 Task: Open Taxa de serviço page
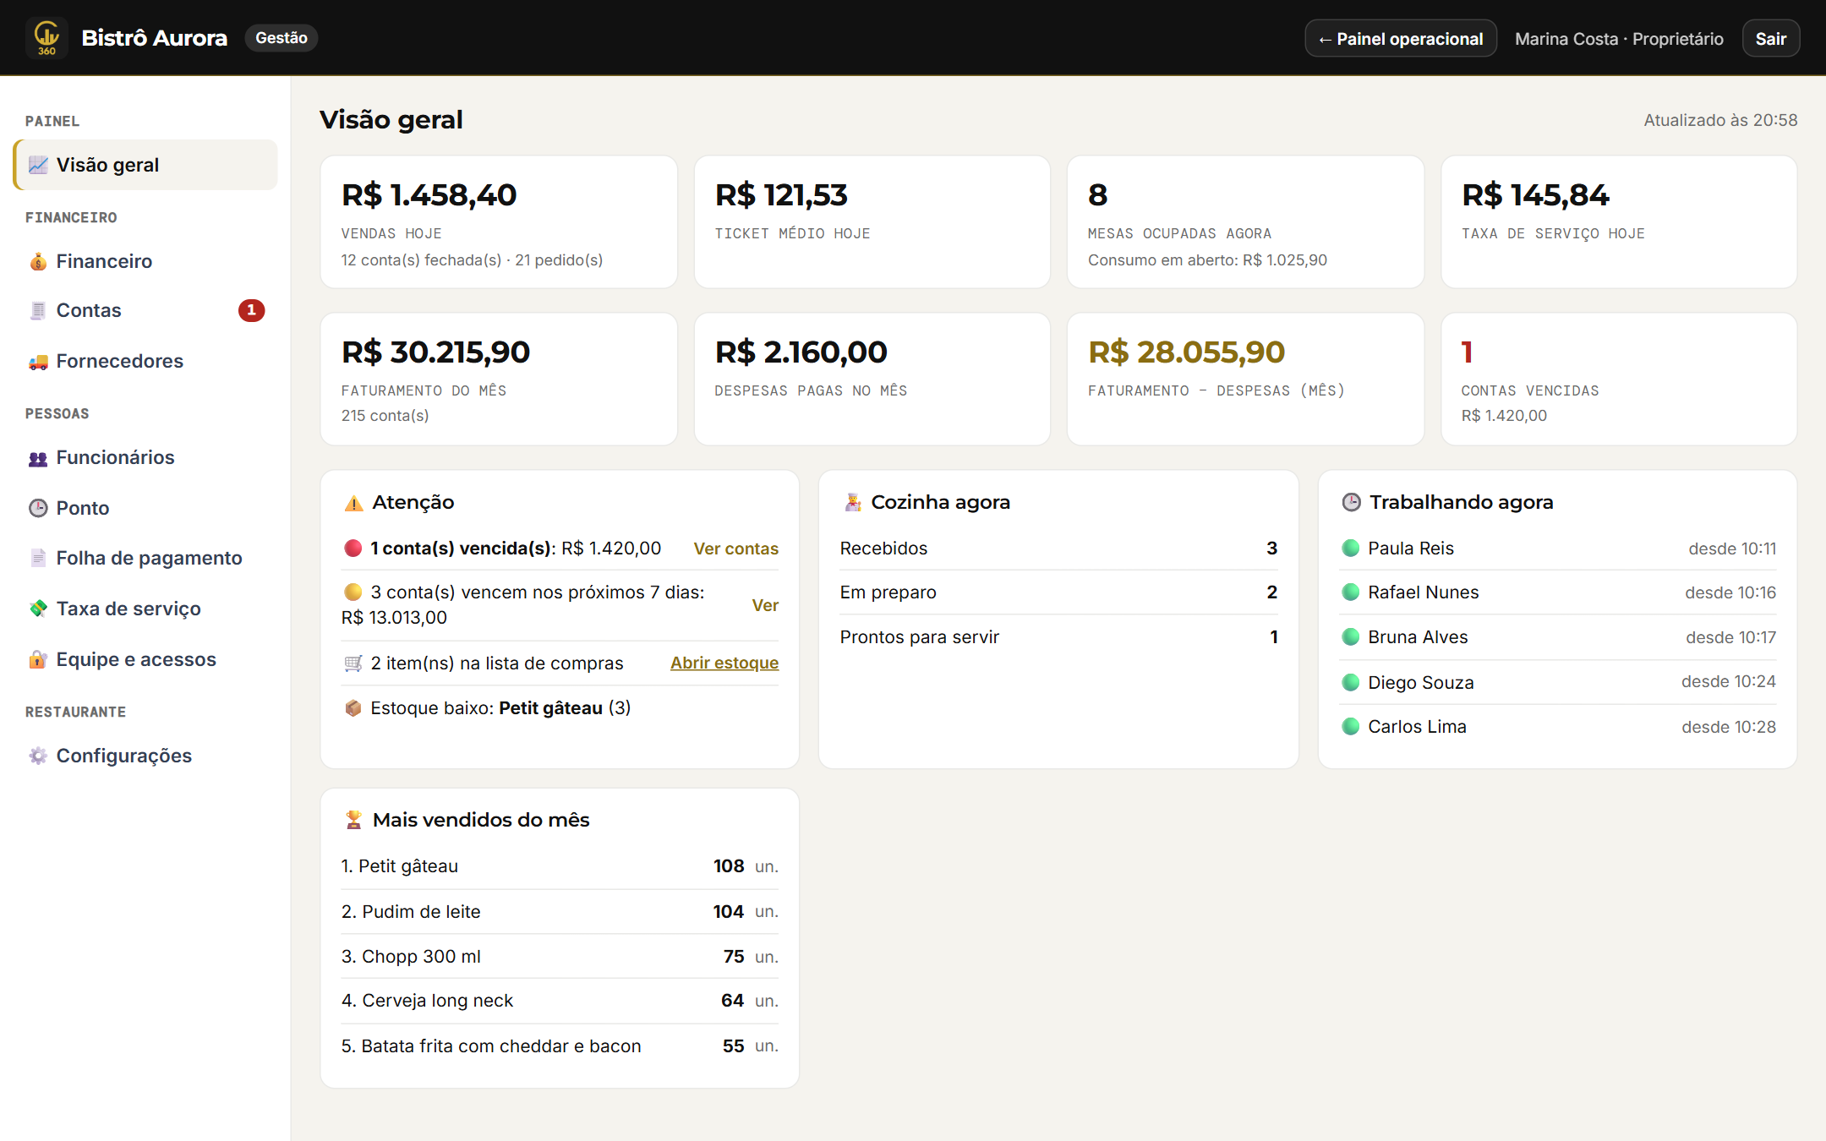[x=145, y=609]
